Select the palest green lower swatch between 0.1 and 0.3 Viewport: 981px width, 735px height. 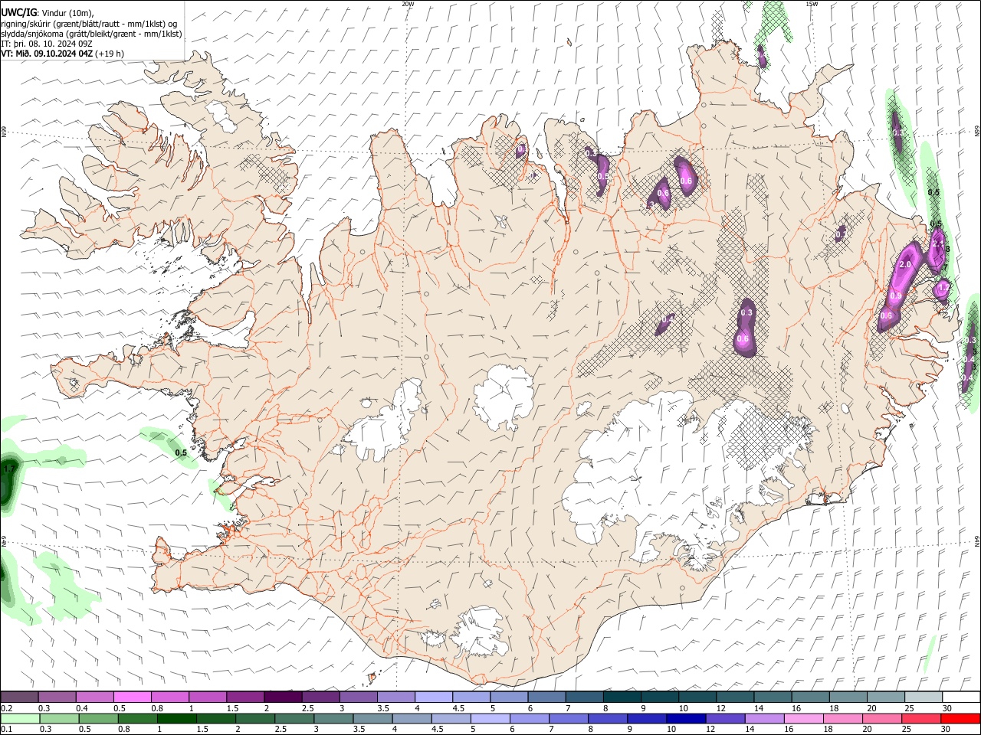(x=20, y=718)
